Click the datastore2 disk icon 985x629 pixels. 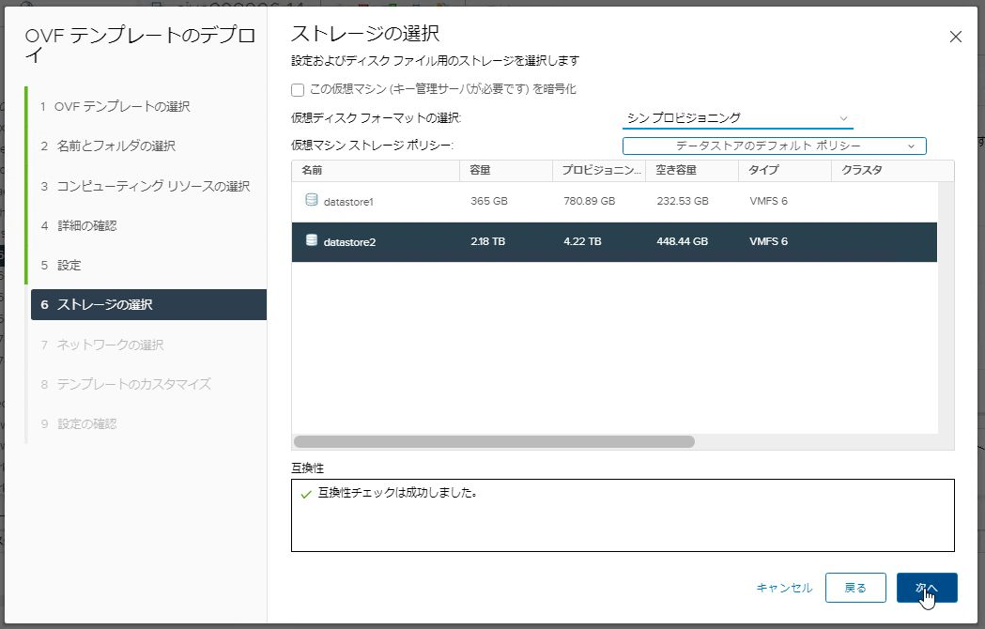311,240
